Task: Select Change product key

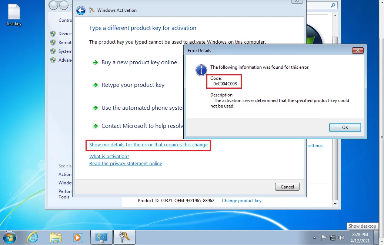Action: (x=241, y=201)
